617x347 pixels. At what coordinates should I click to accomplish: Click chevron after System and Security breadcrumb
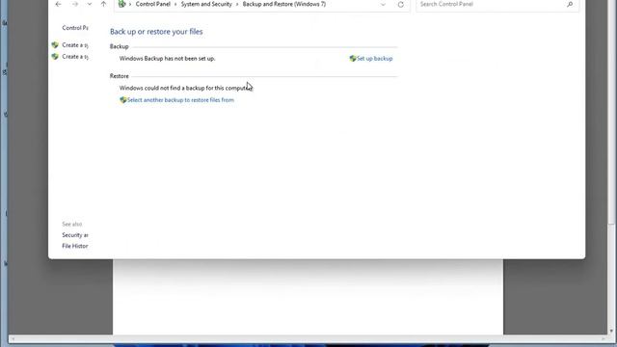click(237, 4)
